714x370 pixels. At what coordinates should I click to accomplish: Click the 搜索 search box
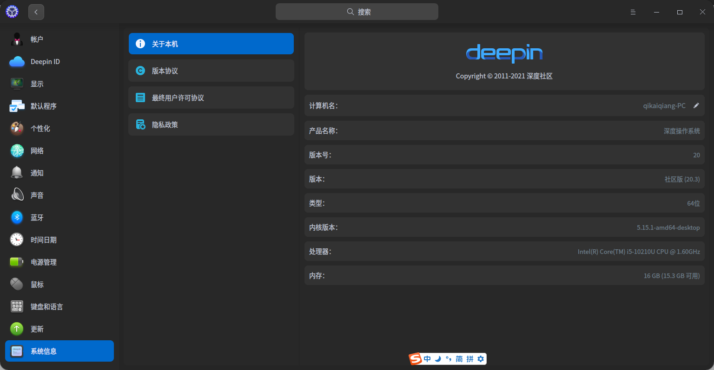click(357, 12)
